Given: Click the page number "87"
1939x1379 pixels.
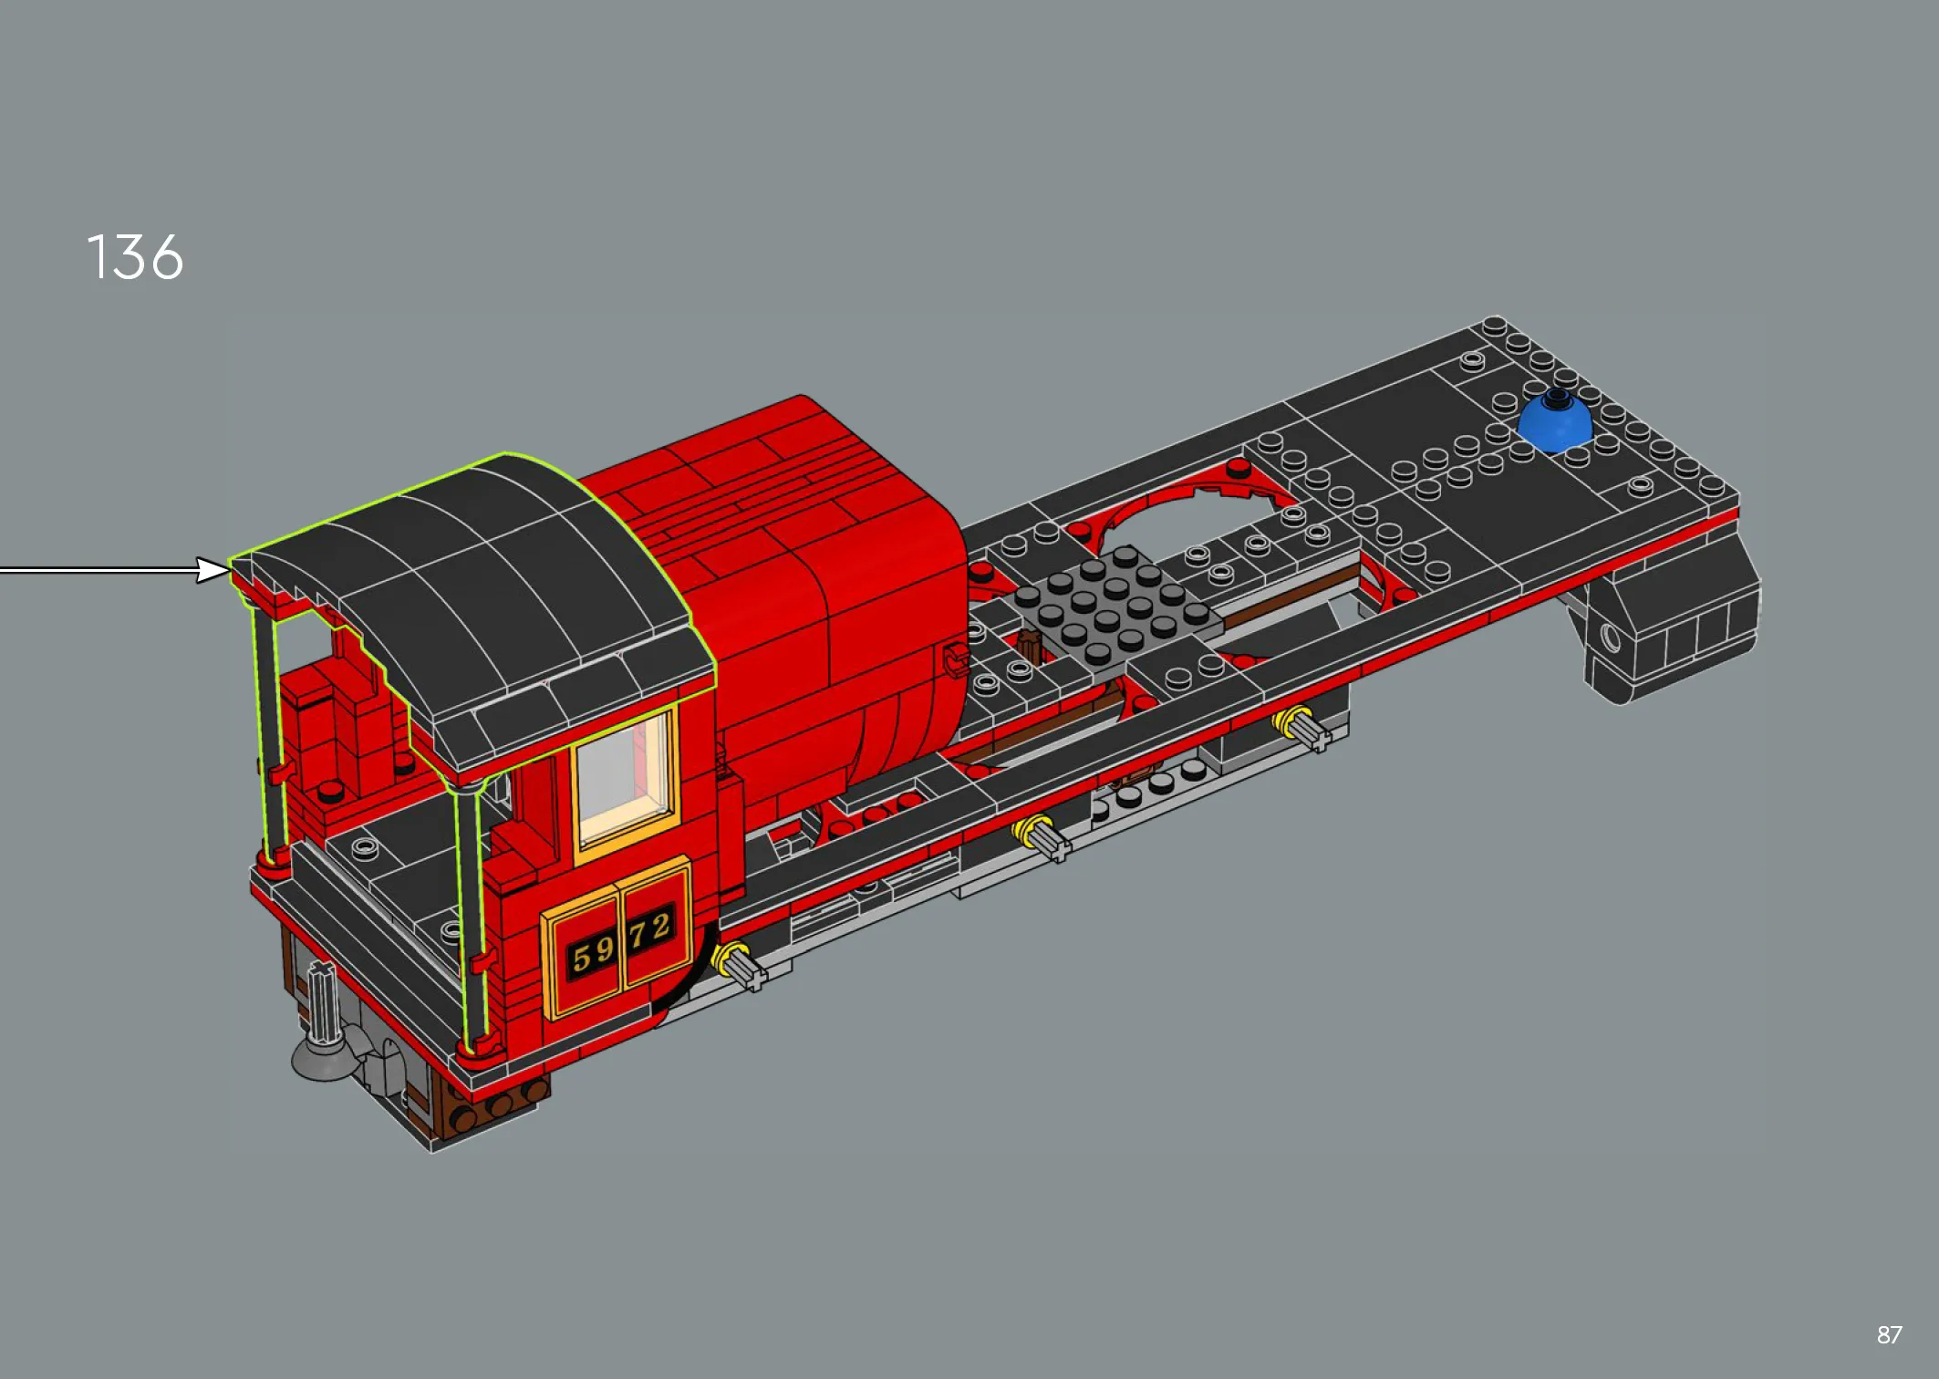Looking at the screenshot, I should click(1889, 1335).
